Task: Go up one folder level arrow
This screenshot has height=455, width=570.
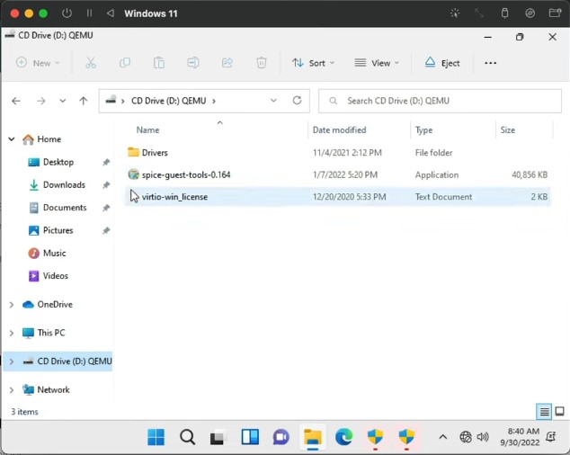Action: click(84, 101)
